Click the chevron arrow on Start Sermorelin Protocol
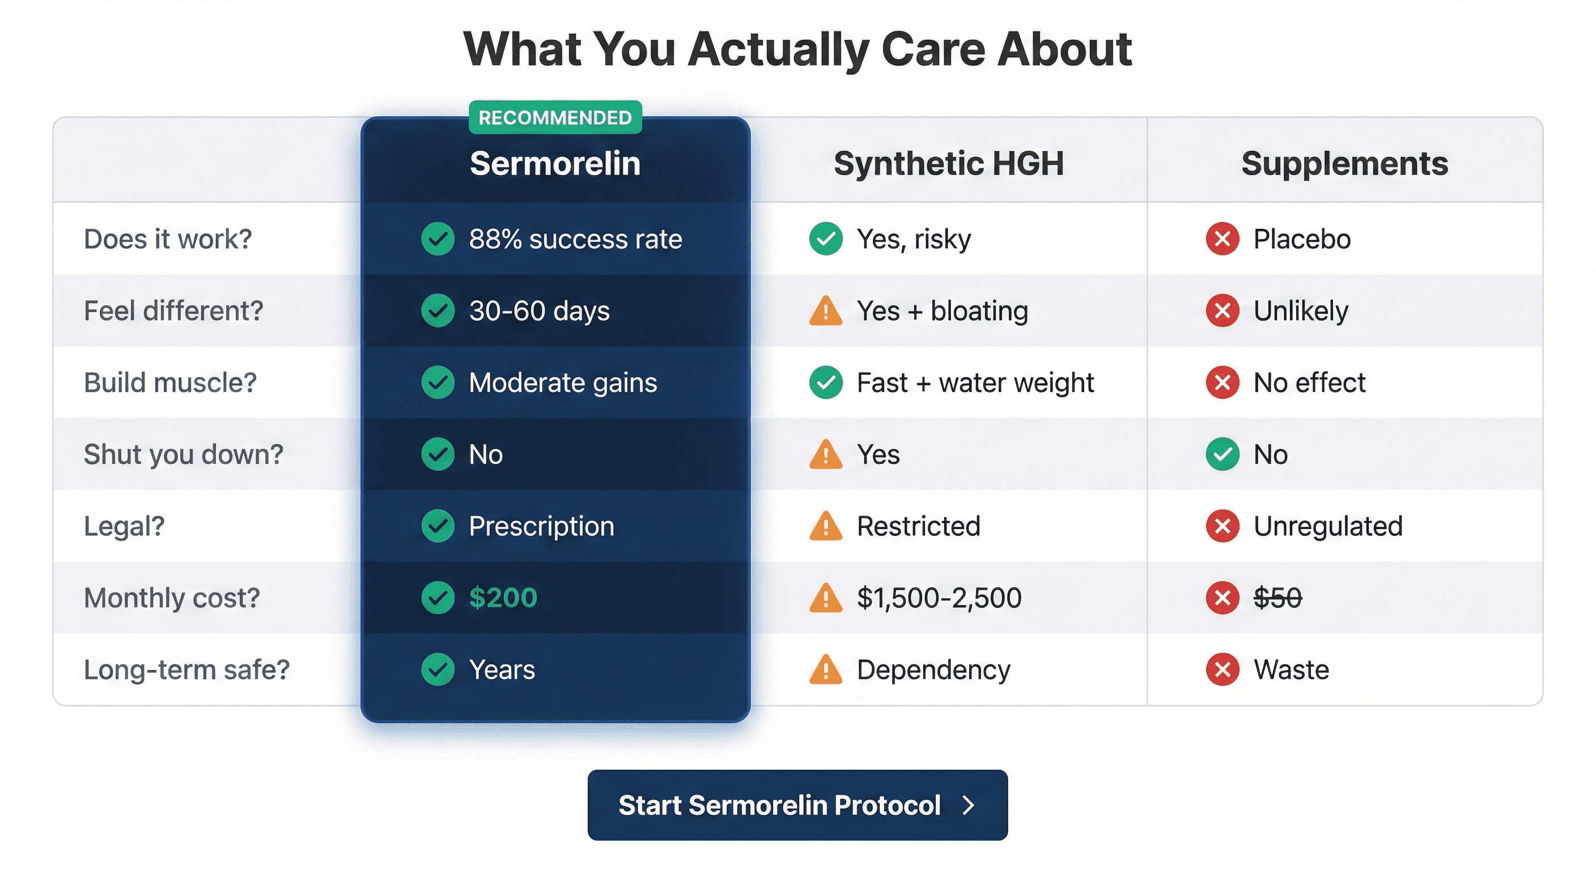 [969, 805]
